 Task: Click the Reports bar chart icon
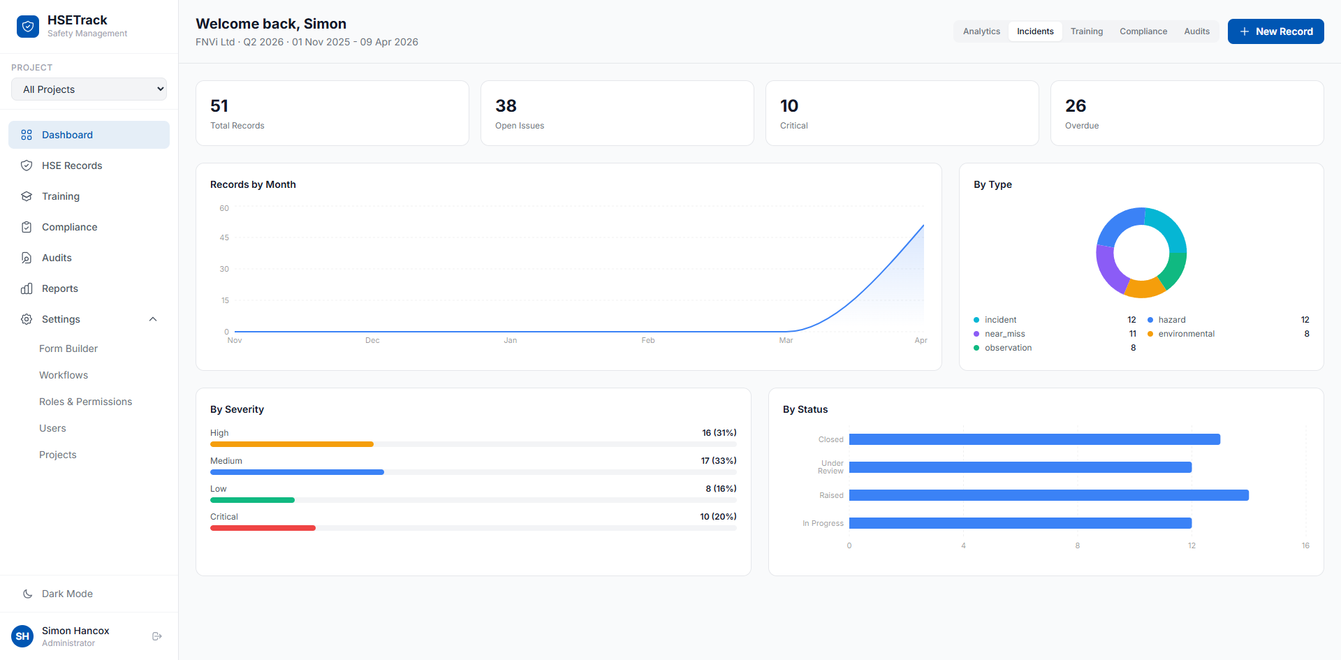click(27, 288)
